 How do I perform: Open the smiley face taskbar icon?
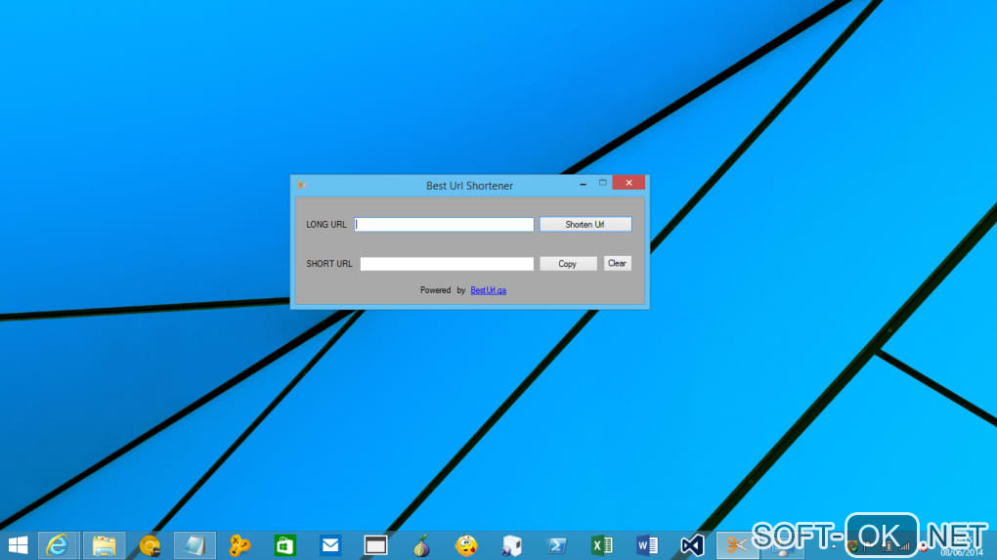[x=466, y=545]
